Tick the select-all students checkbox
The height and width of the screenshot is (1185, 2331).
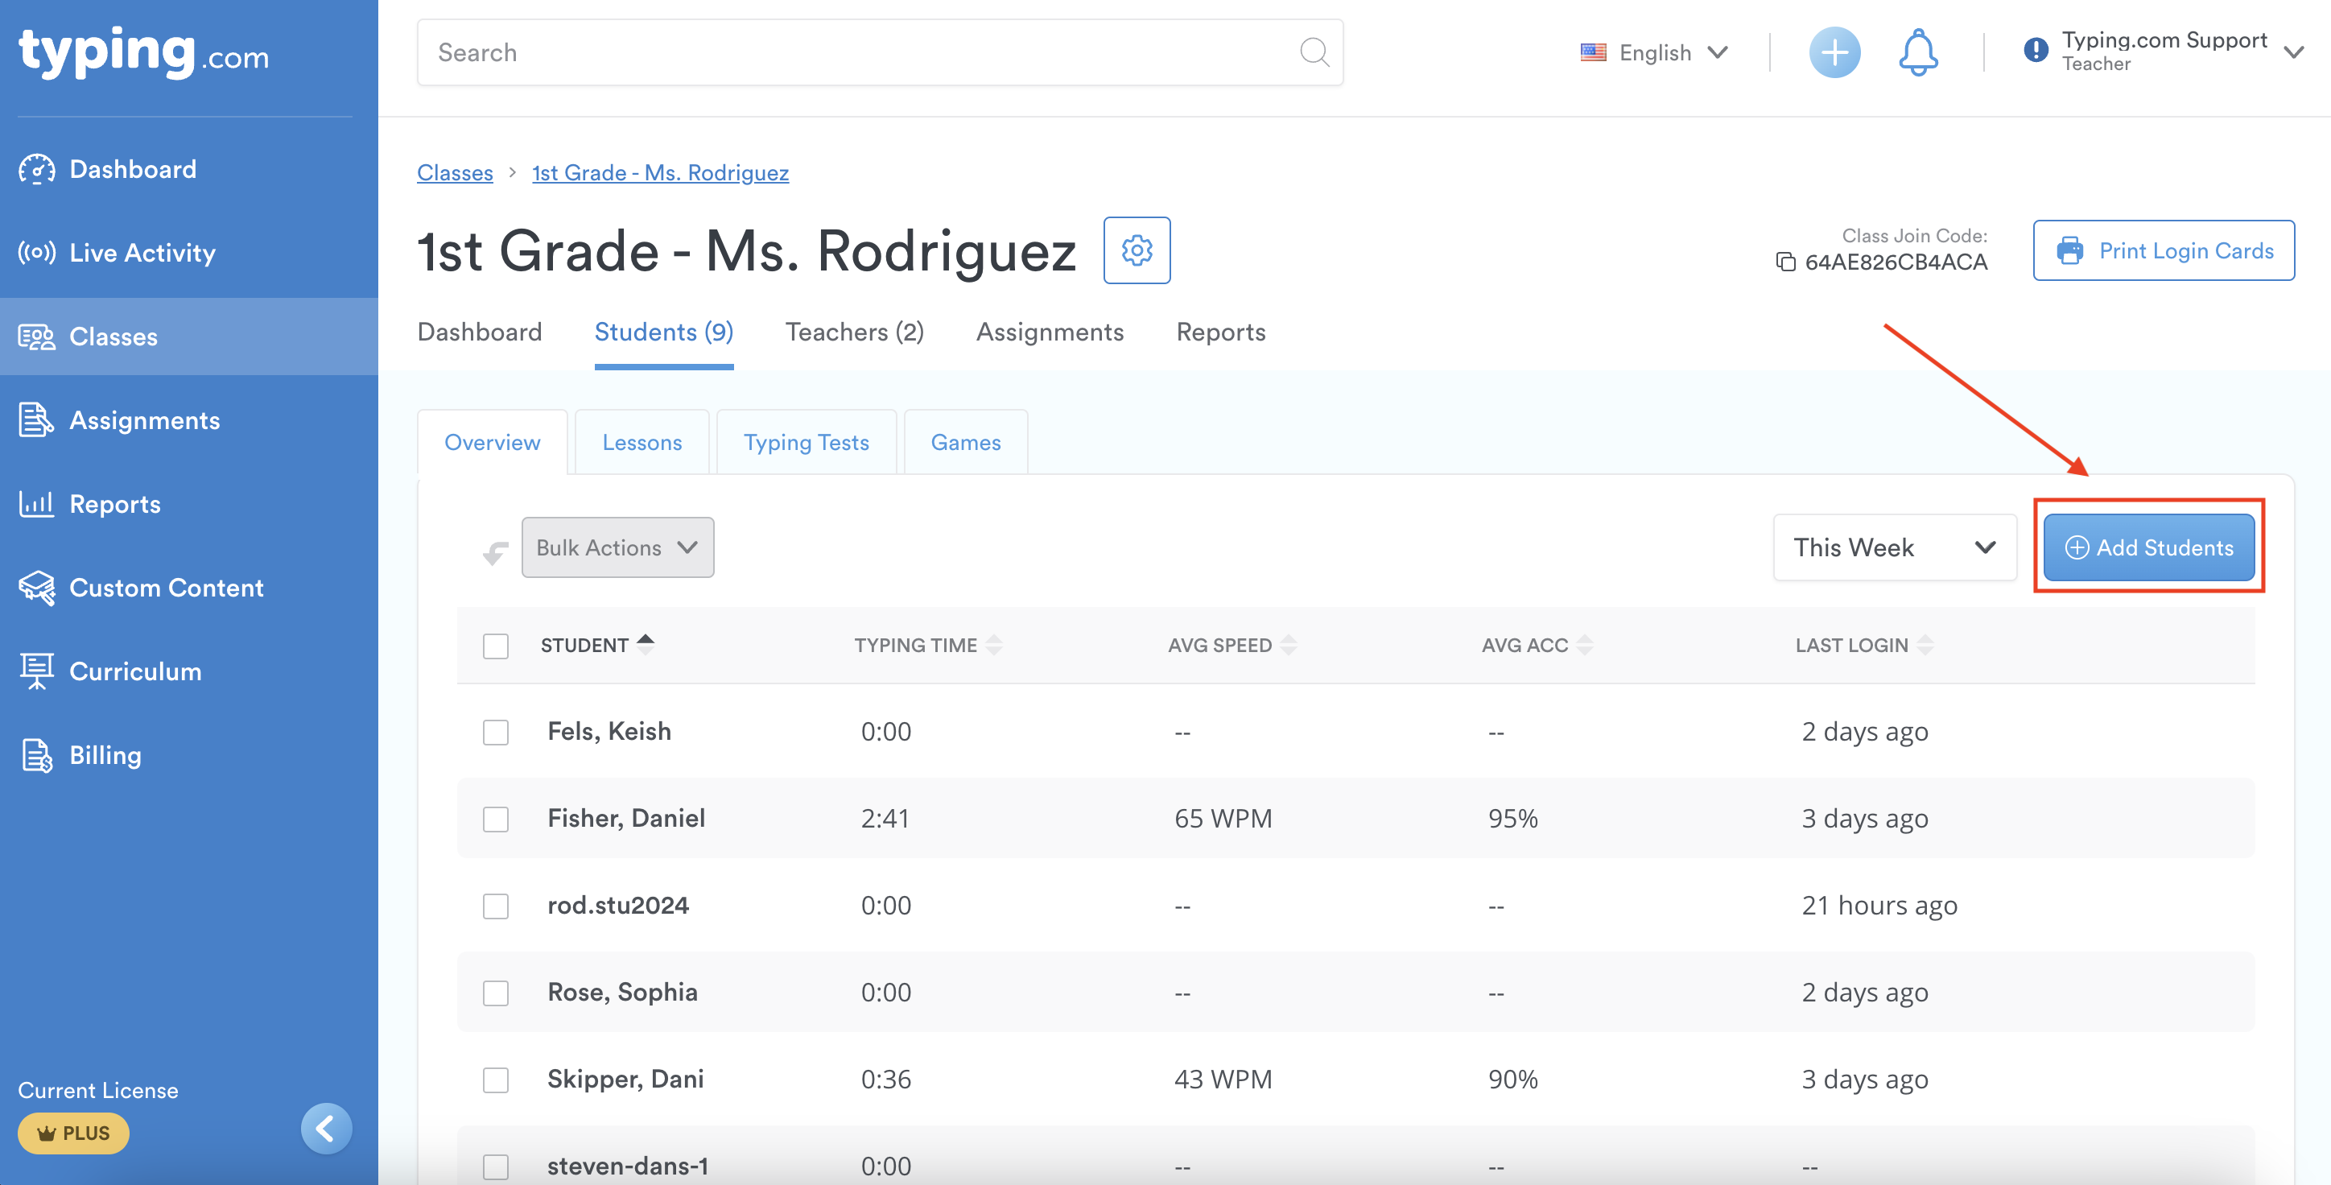point(496,646)
